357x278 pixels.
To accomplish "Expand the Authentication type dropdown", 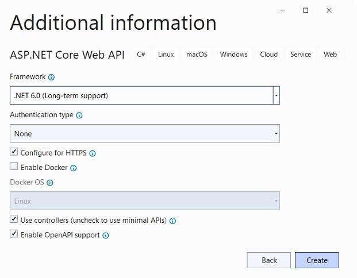I will pos(145,133).
